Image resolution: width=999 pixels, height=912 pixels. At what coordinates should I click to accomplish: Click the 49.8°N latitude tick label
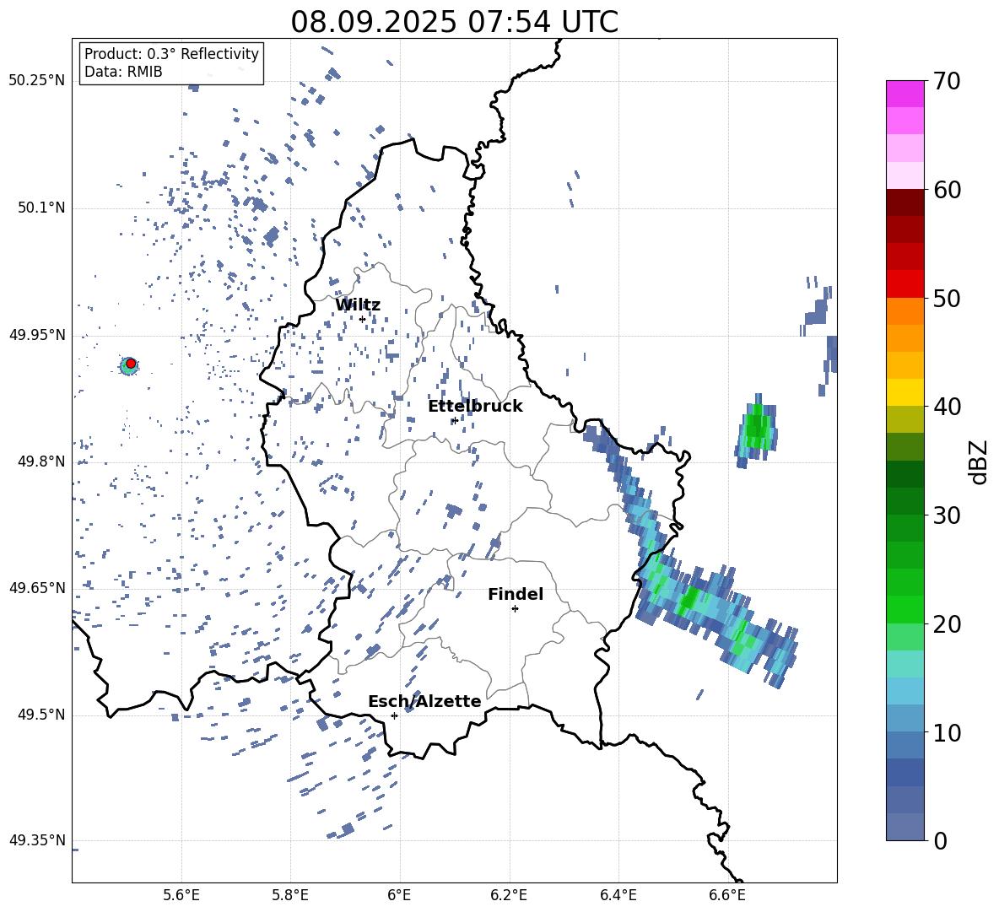click(40, 461)
